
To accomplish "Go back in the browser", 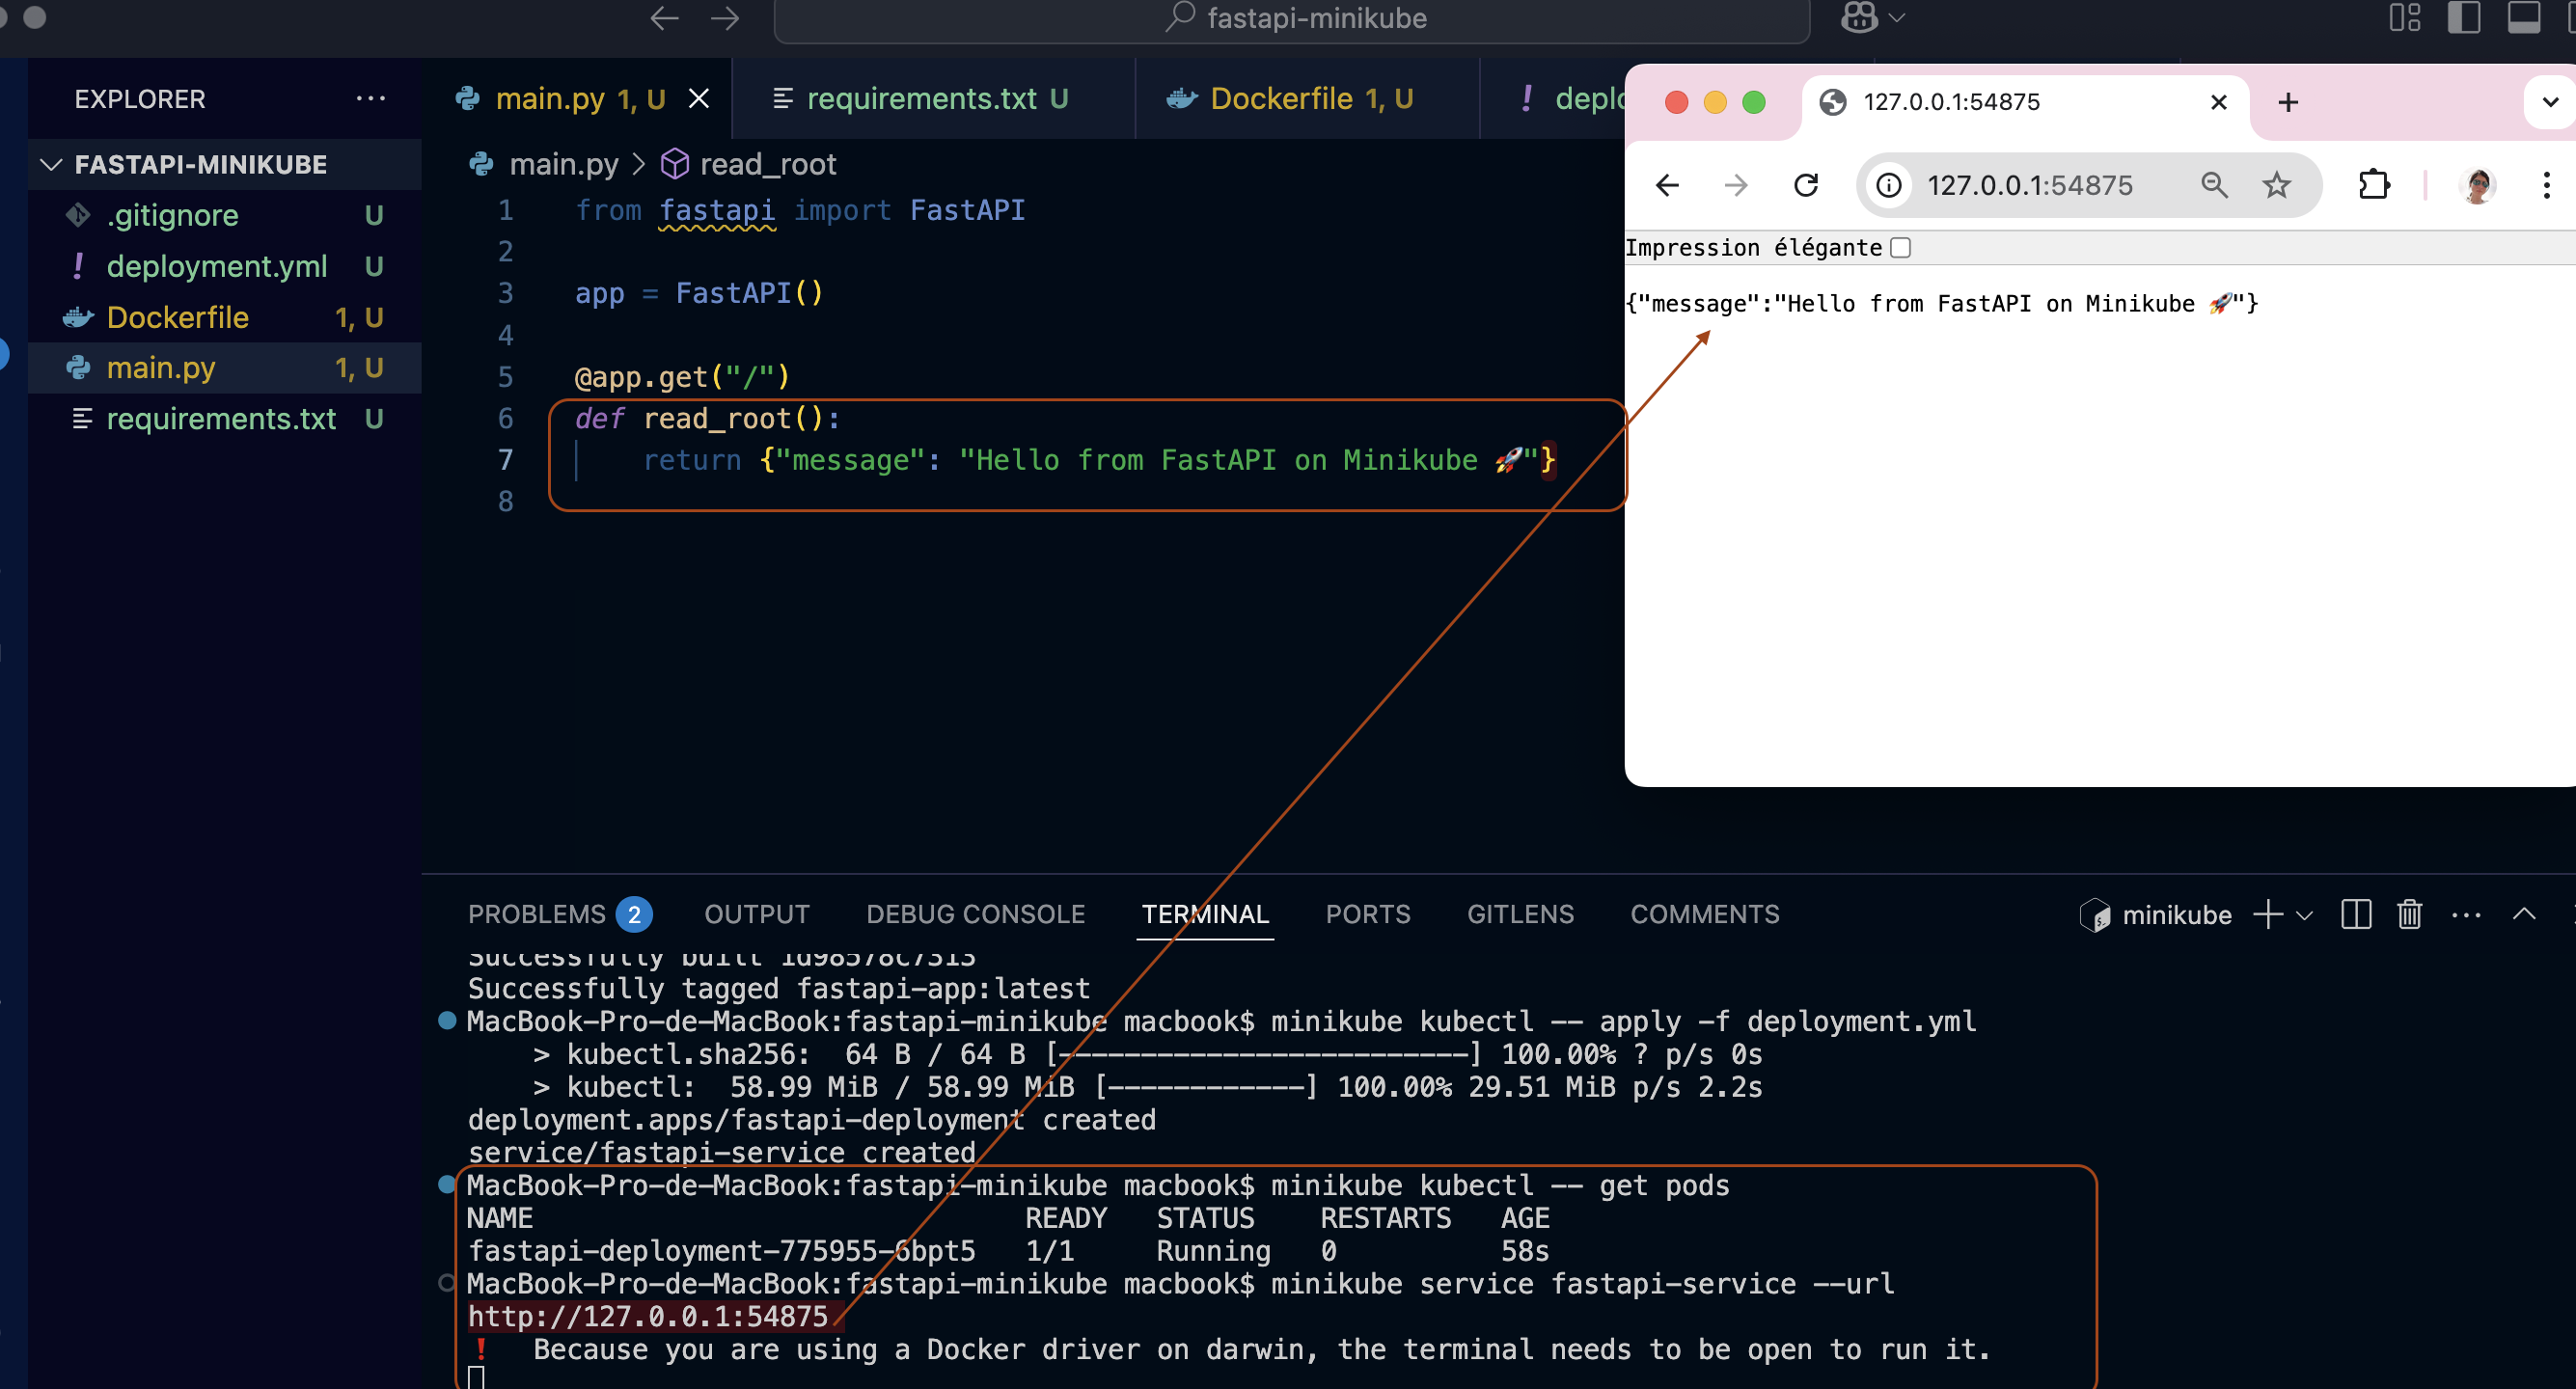I will [1667, 185].
